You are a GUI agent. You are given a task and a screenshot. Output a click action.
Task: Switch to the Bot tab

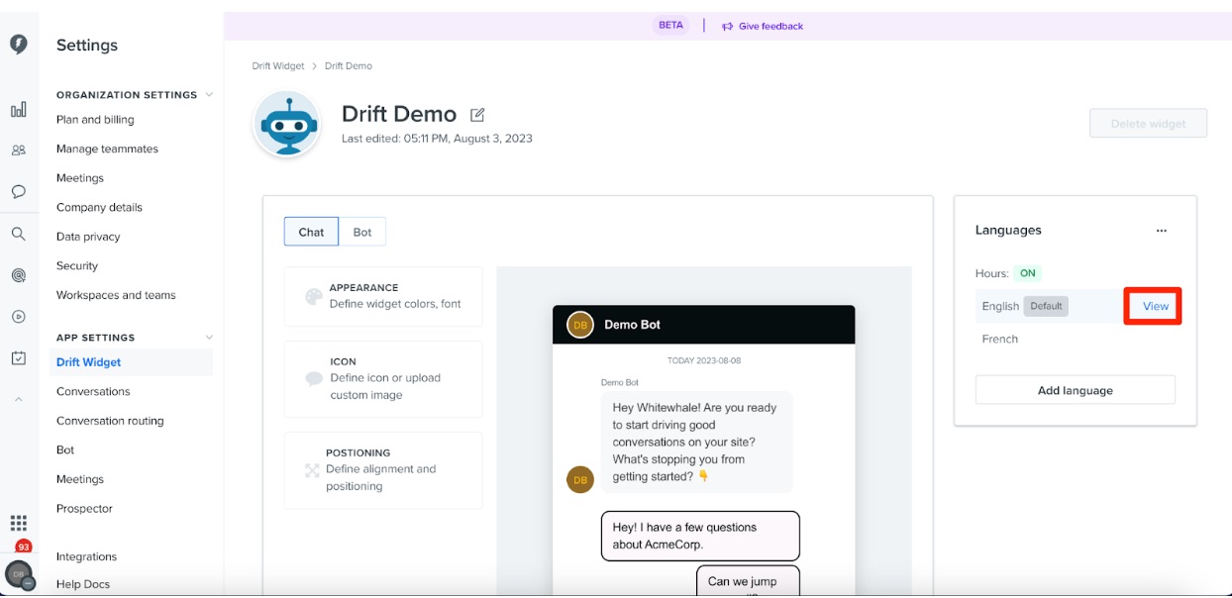[x=362, y=232]
